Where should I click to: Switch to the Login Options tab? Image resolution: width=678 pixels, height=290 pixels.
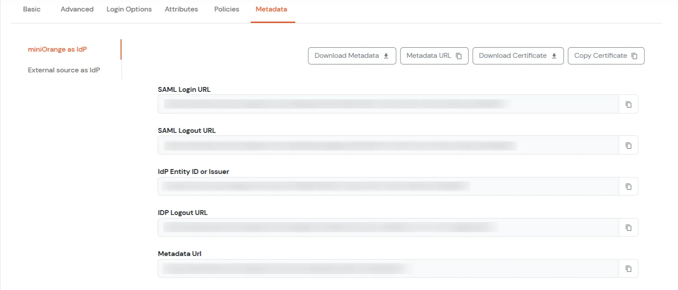(x=129, y=9)
